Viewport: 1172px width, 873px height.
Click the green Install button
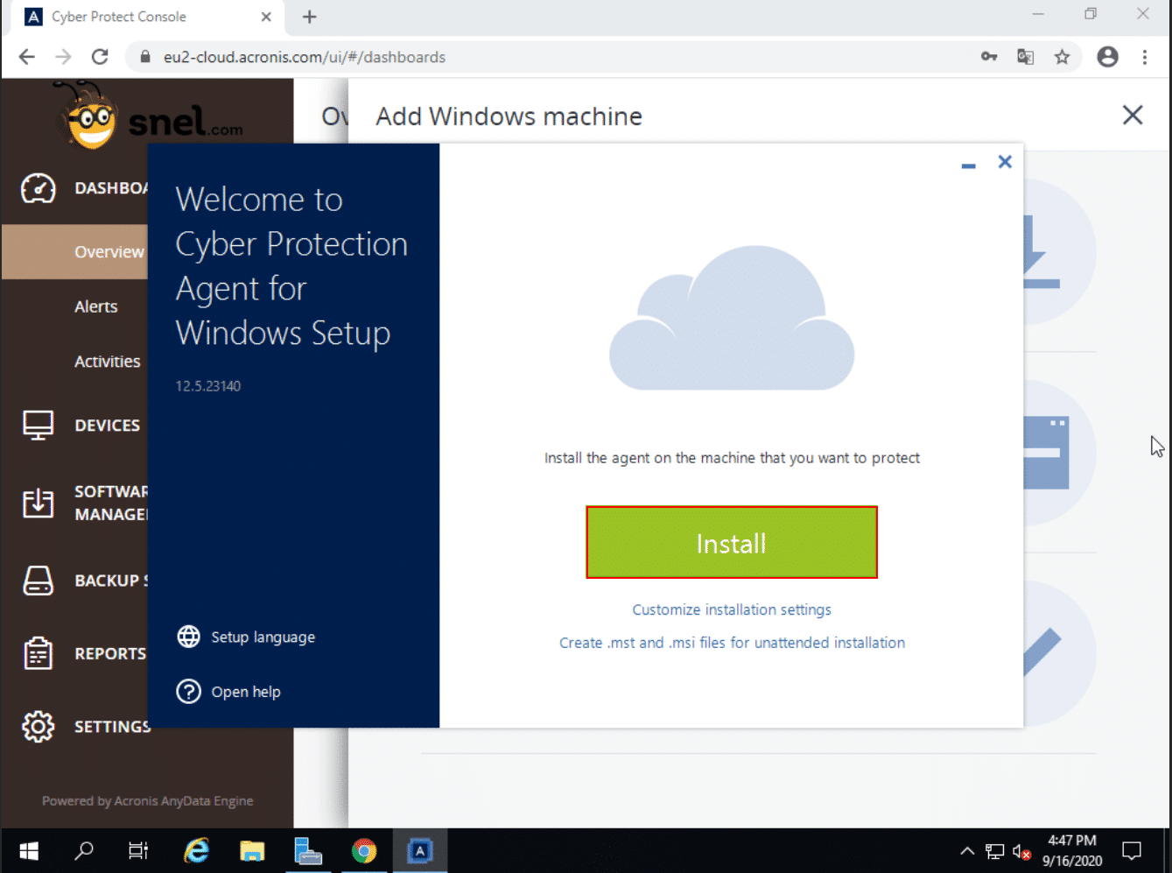(731, 543)
